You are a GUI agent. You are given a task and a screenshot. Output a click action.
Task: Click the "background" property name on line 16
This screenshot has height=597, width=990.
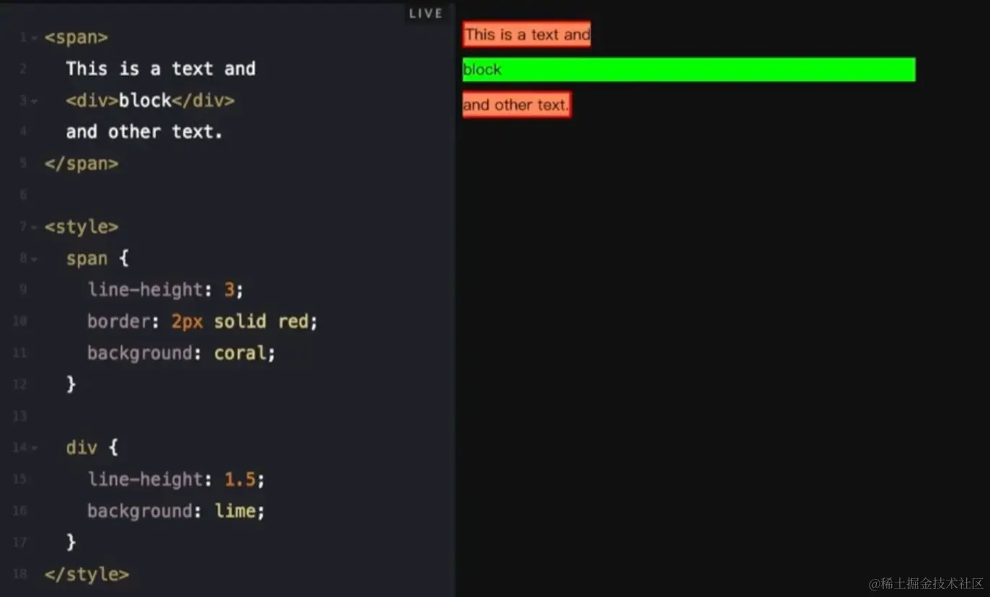(x=140, y=511)
